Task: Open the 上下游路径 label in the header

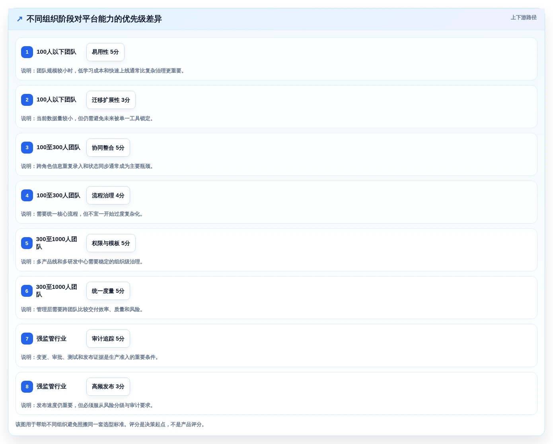Action: pyautogui.click(x=524, y=18)
